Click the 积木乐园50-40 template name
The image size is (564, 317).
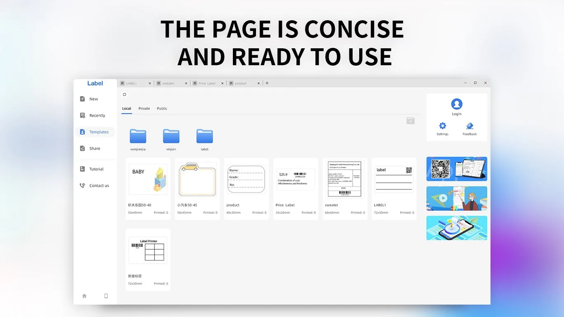[140, 205]
